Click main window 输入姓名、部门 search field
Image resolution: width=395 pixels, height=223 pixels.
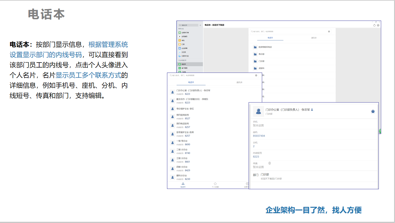click(x=290, y=31)
